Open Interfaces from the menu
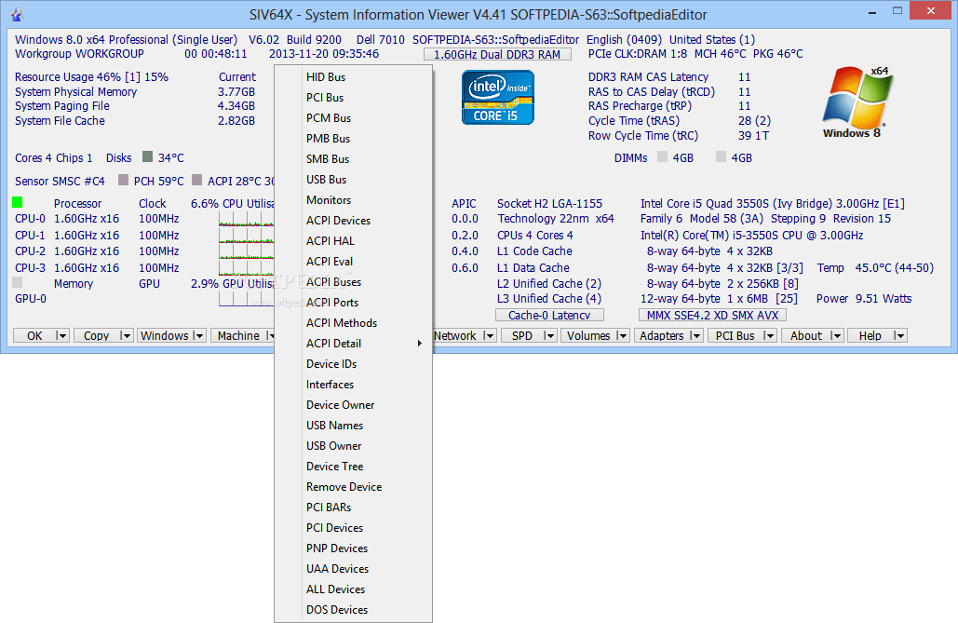The height and width of the screenshot is (623, 958). tap(353, 384)
